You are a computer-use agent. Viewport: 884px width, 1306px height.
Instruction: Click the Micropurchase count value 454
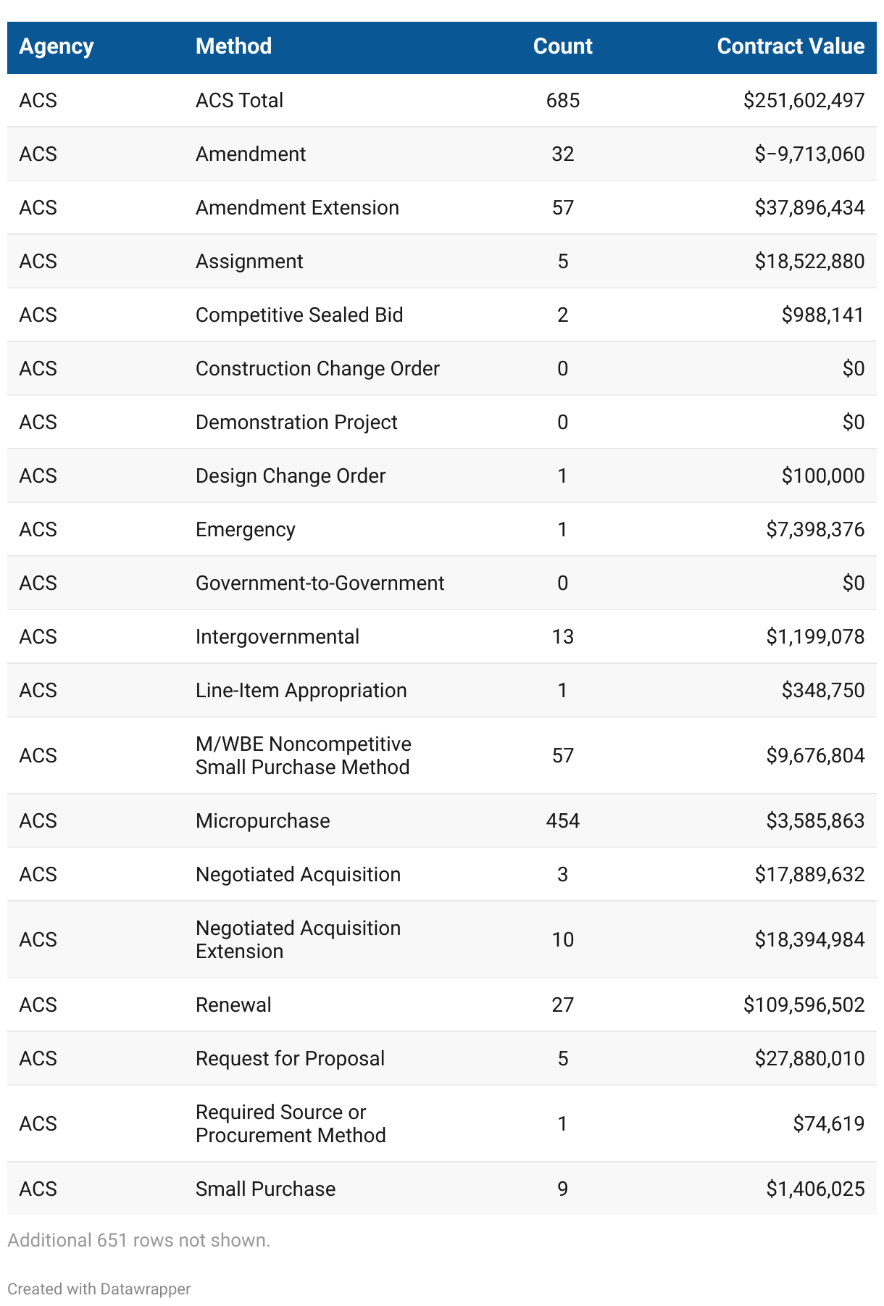[x=562, y=820]
